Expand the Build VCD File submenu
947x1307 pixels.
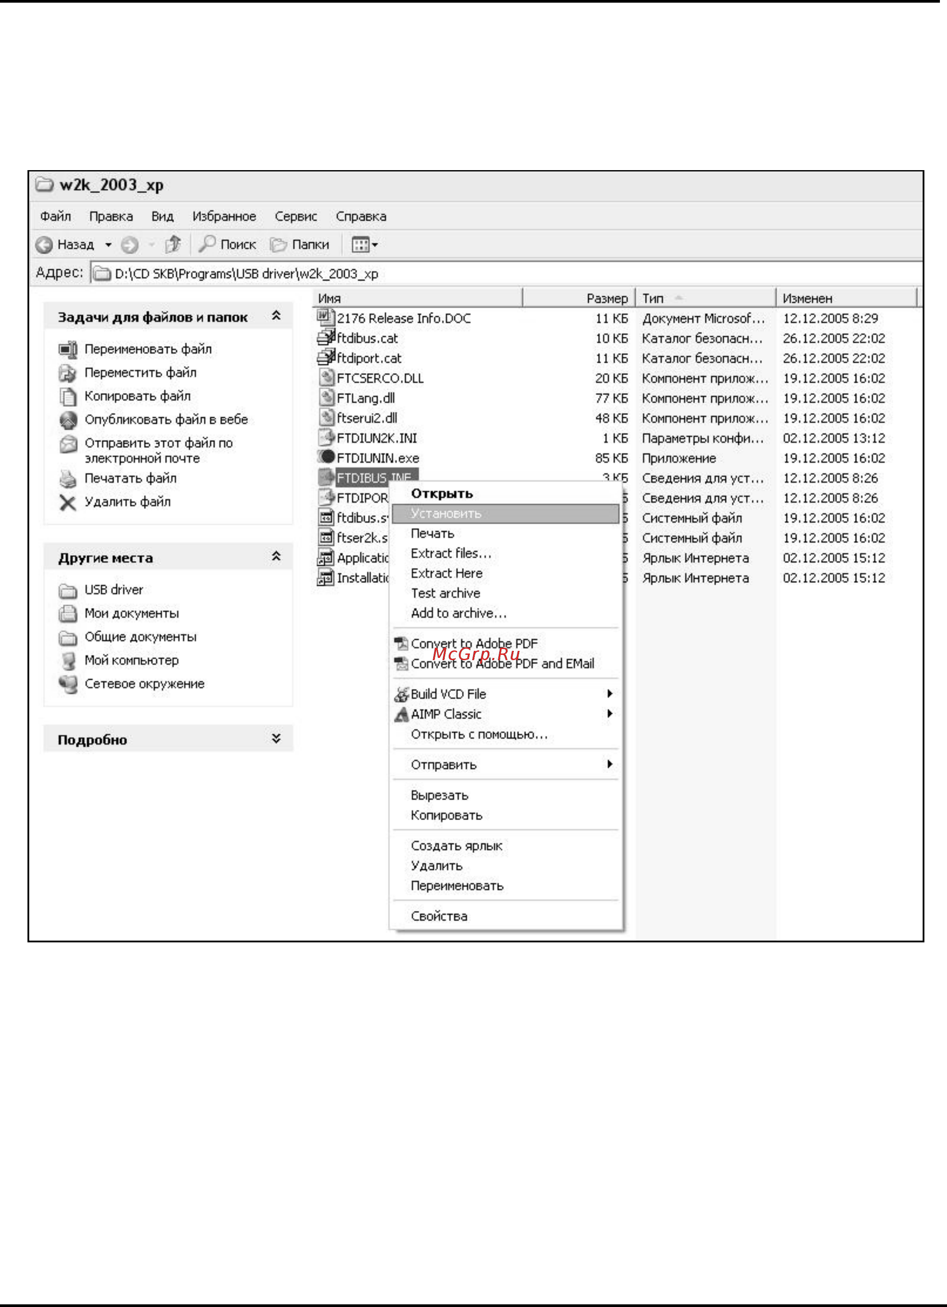coord(610,693)
